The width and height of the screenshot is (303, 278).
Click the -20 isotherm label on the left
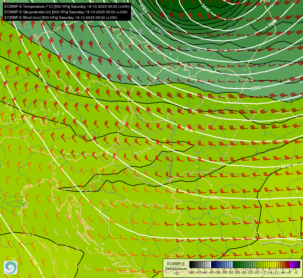click(x=41, y=79)
